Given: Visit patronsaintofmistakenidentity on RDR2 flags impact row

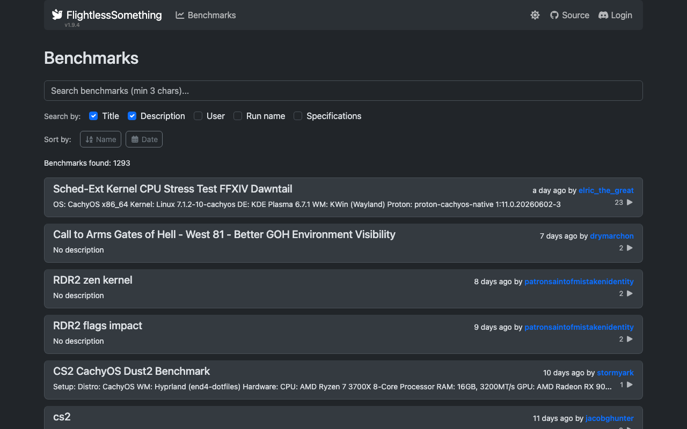Looking at the screenshot, I should tap(579, 327).
